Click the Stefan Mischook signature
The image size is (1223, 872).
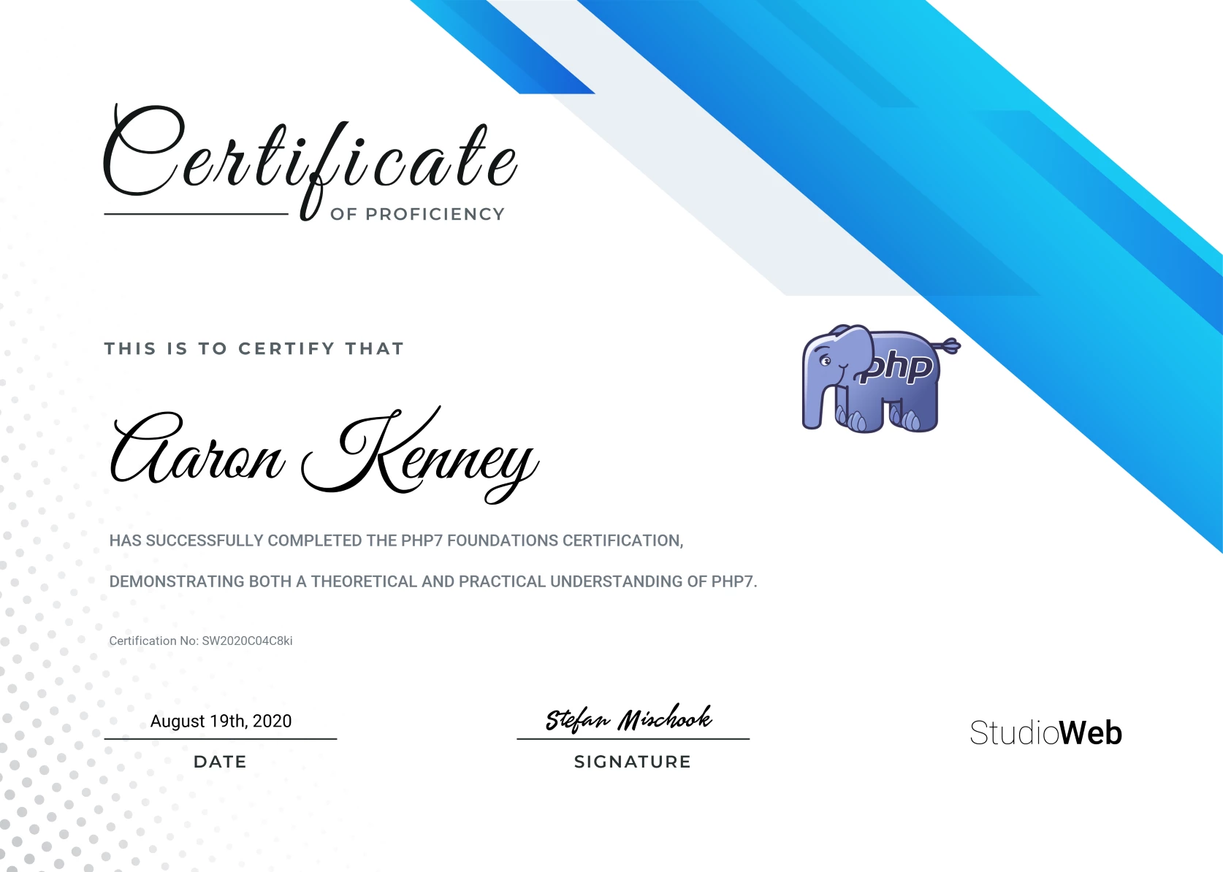pyautogui.click(x=629, y=718)
